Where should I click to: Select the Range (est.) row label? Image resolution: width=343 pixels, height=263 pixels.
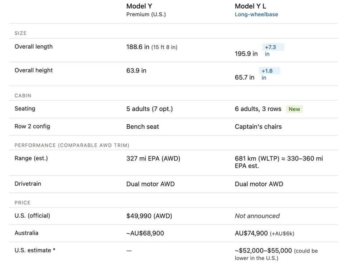[x=31, y=158]
